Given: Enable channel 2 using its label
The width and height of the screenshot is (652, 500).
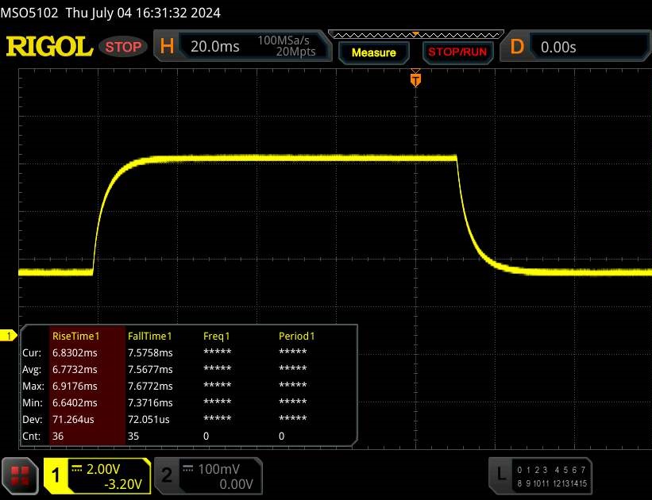Looking at the screenshot, I should pyautogui.click(x=167, y=475).
